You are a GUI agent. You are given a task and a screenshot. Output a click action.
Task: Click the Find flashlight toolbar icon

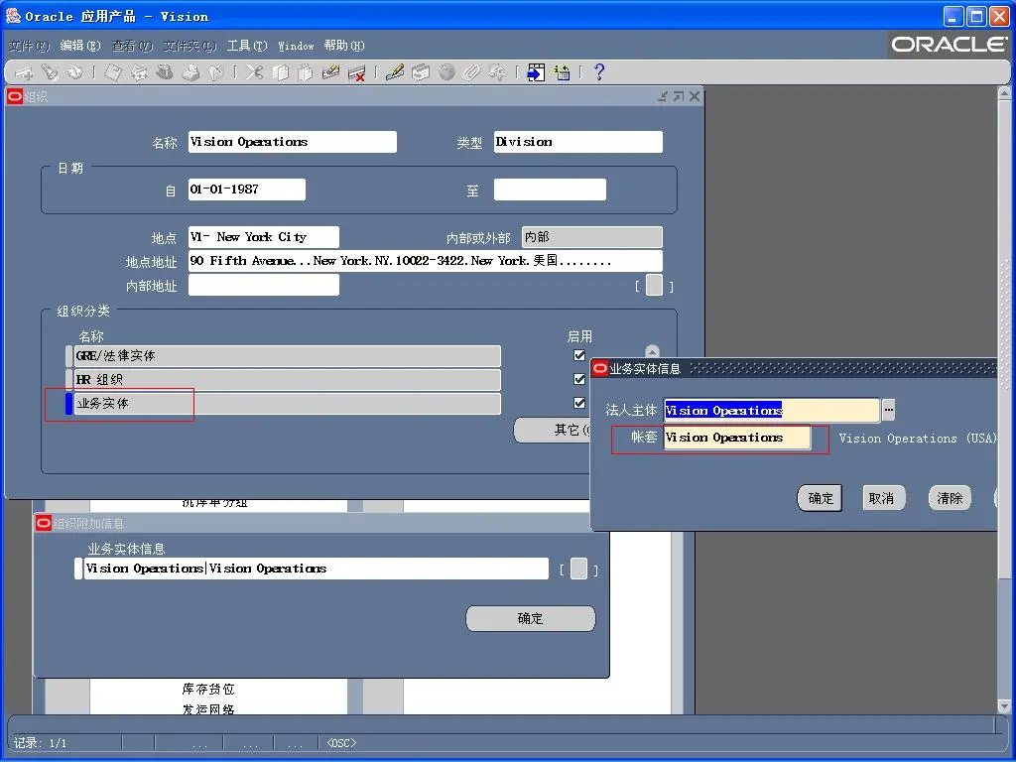pyautogui.click(x=49, y=72)
